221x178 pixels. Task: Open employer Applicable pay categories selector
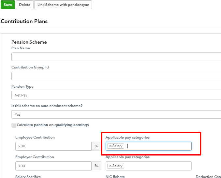(158, 166)
